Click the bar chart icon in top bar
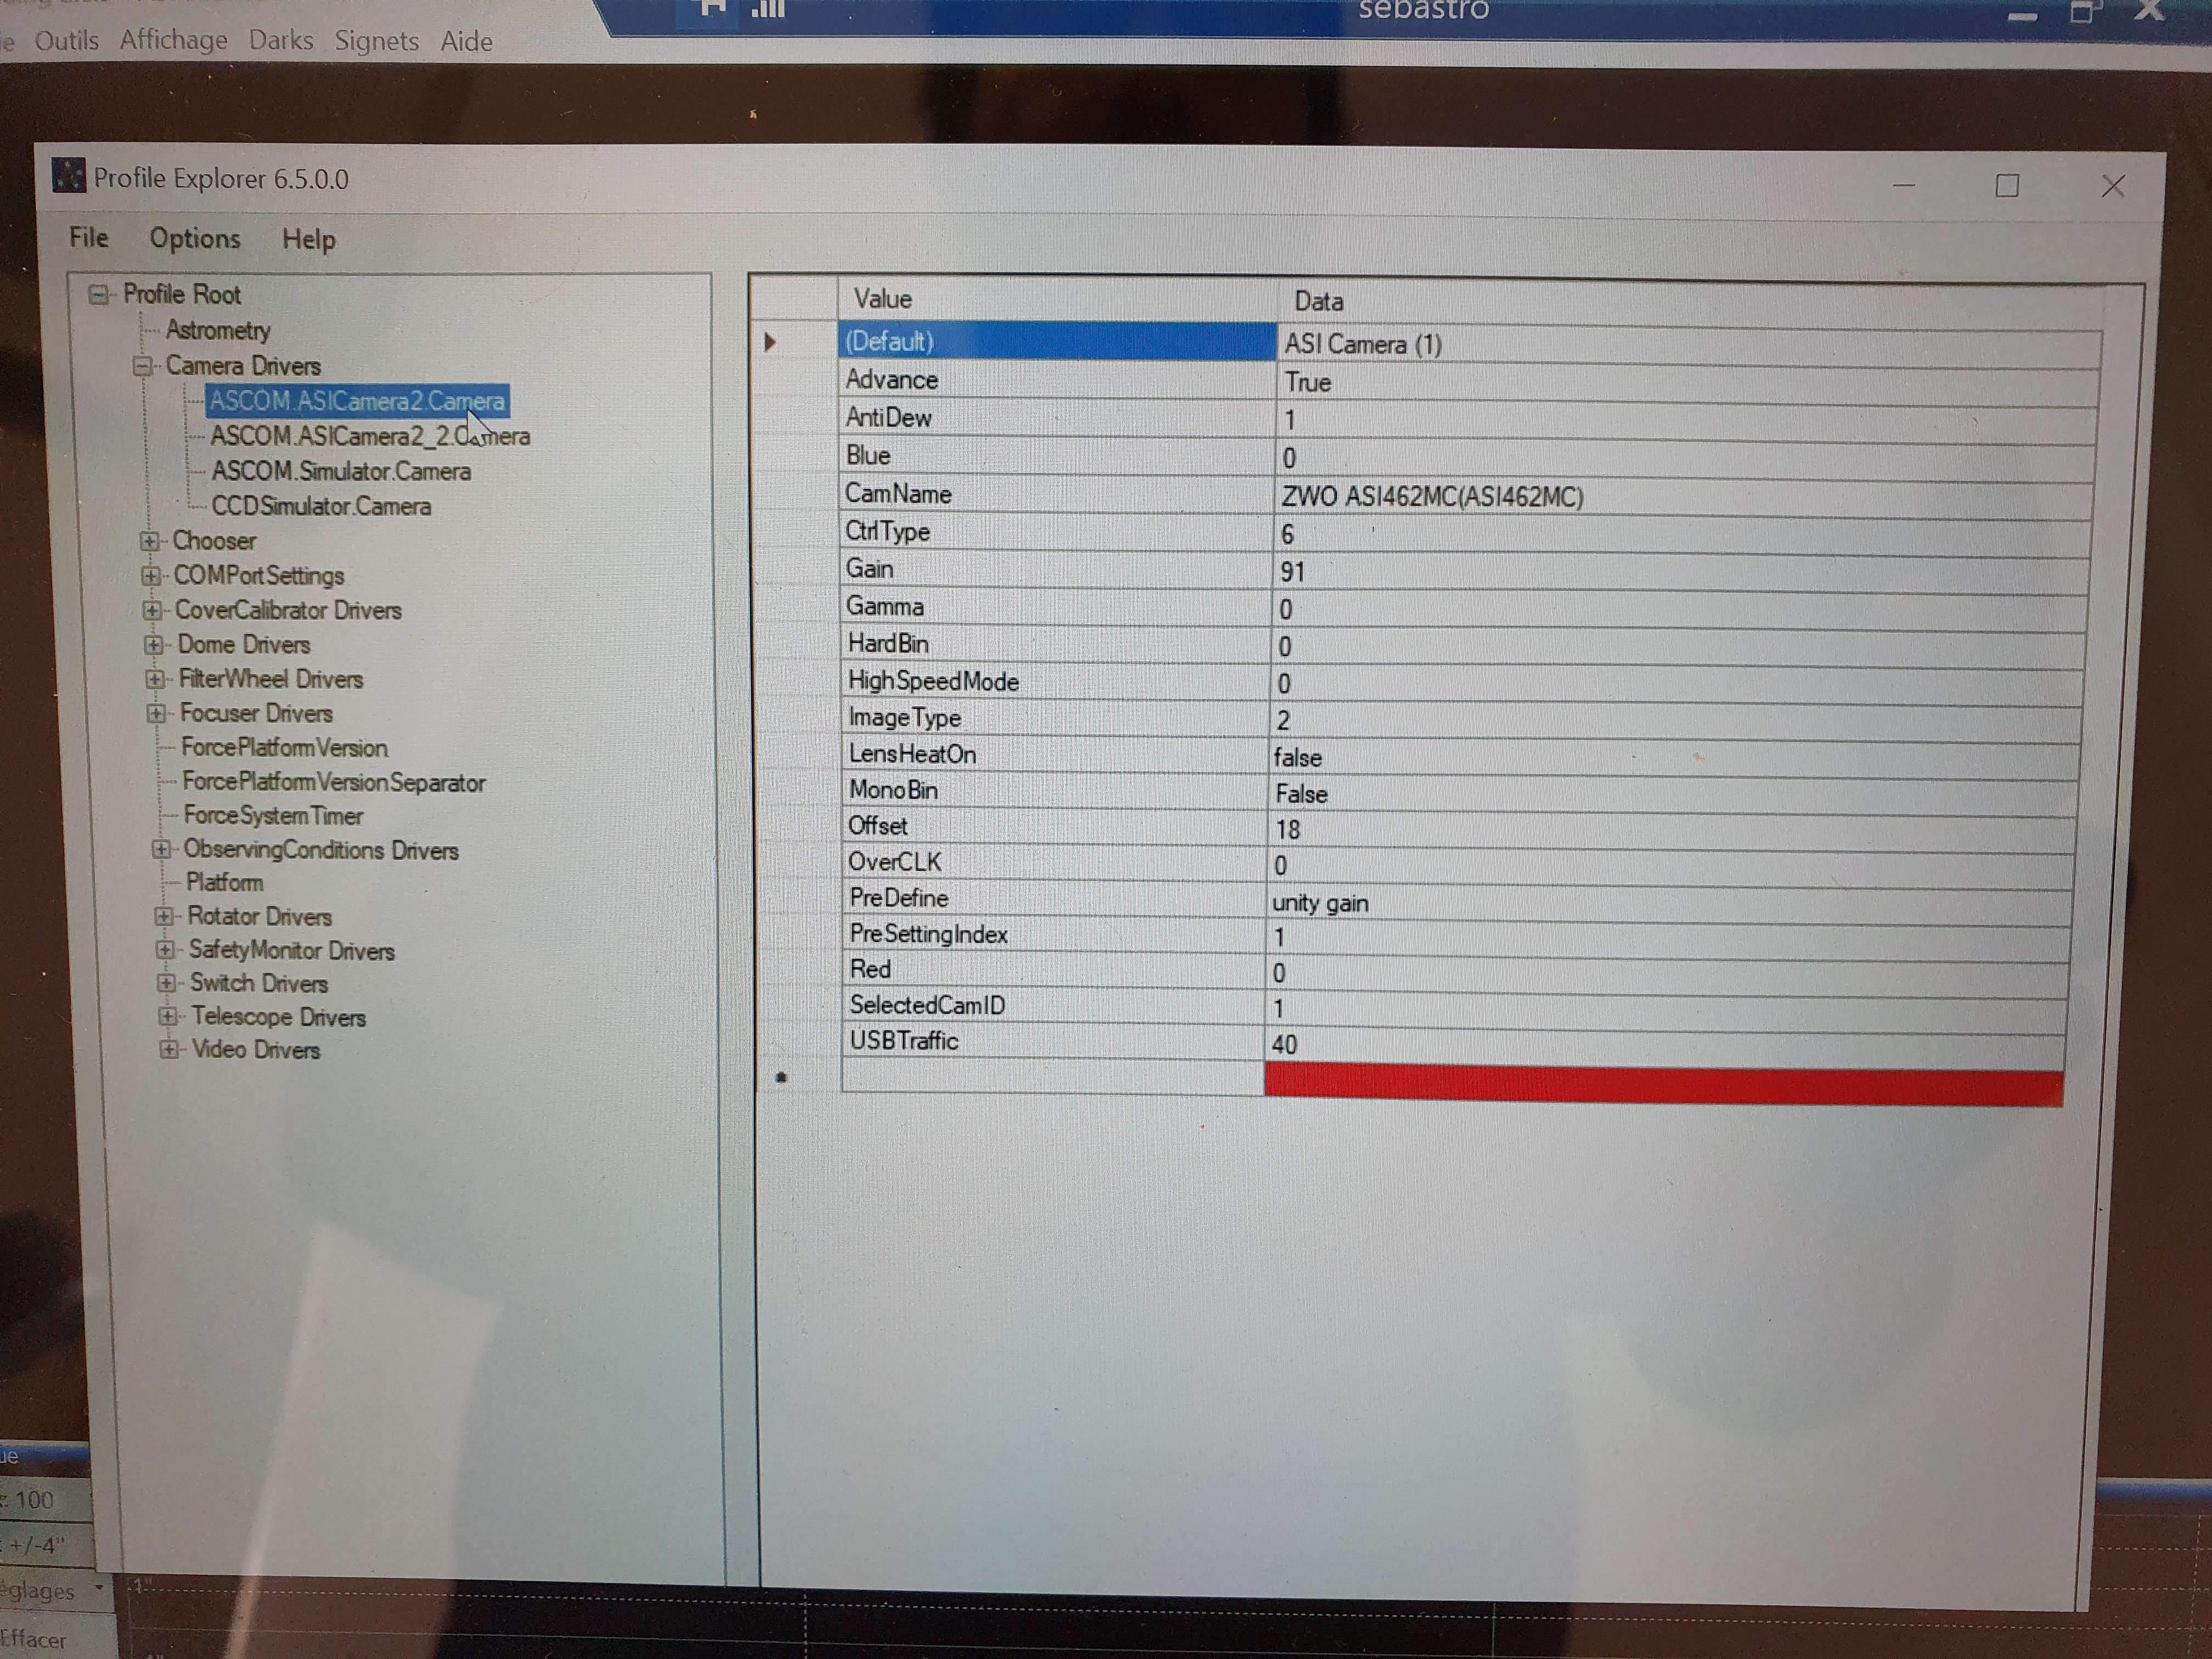The width and height of the screenshot is (2212, 1659). [x=768, y=9]
